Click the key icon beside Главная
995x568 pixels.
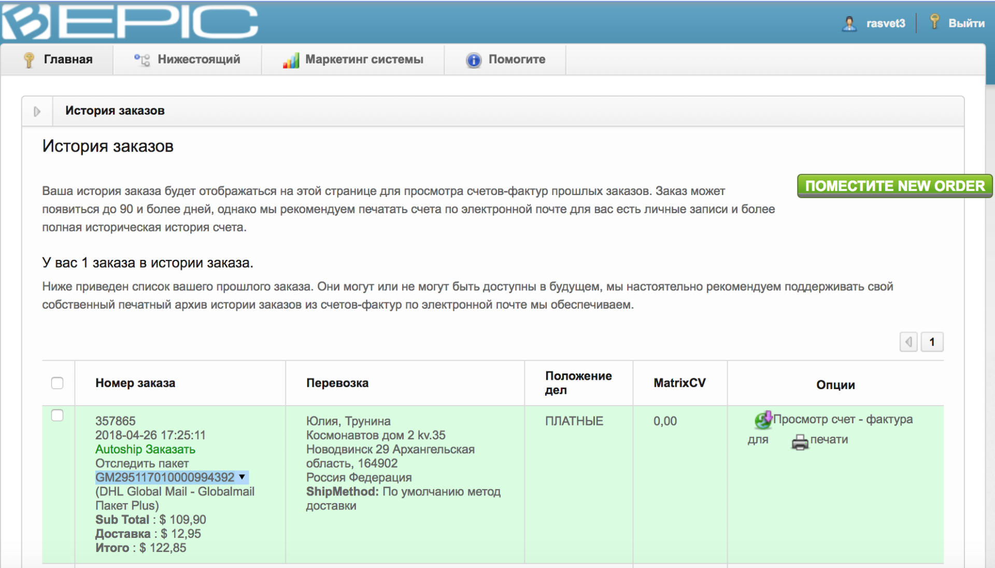pos(29,60)
